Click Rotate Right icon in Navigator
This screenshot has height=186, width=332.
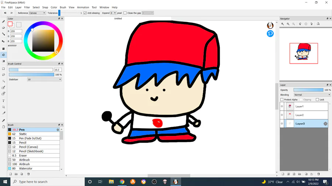(x=311, y=24)
